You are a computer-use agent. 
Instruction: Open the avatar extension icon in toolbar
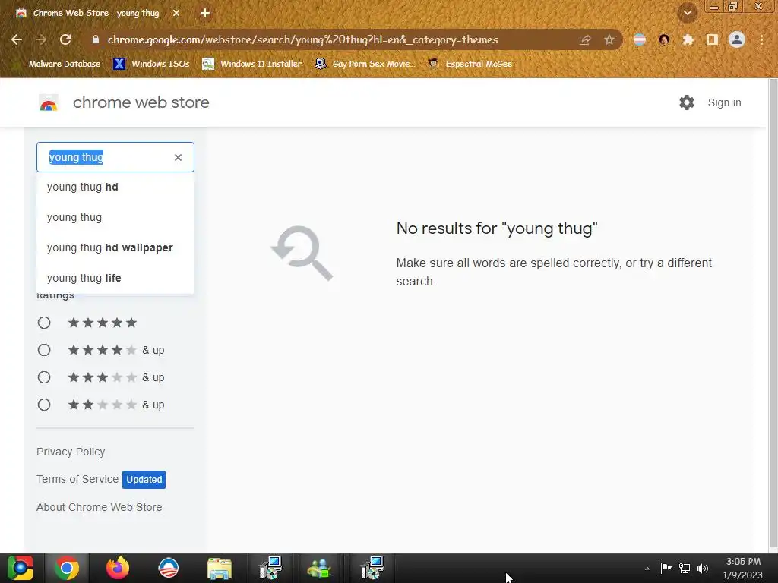tap(664, 39)
